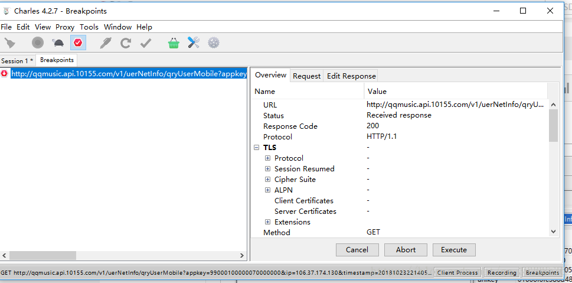Click the Recording status button
Viewport: 572px width, 283px height.
(502, 273)
